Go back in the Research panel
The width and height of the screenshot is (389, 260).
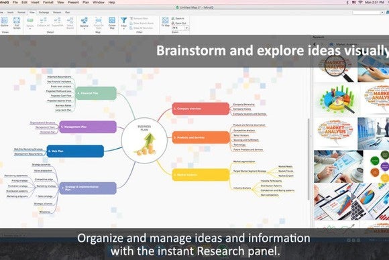315,44
